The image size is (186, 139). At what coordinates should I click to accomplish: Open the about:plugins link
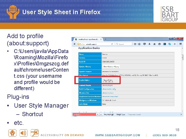coord(107,85)
